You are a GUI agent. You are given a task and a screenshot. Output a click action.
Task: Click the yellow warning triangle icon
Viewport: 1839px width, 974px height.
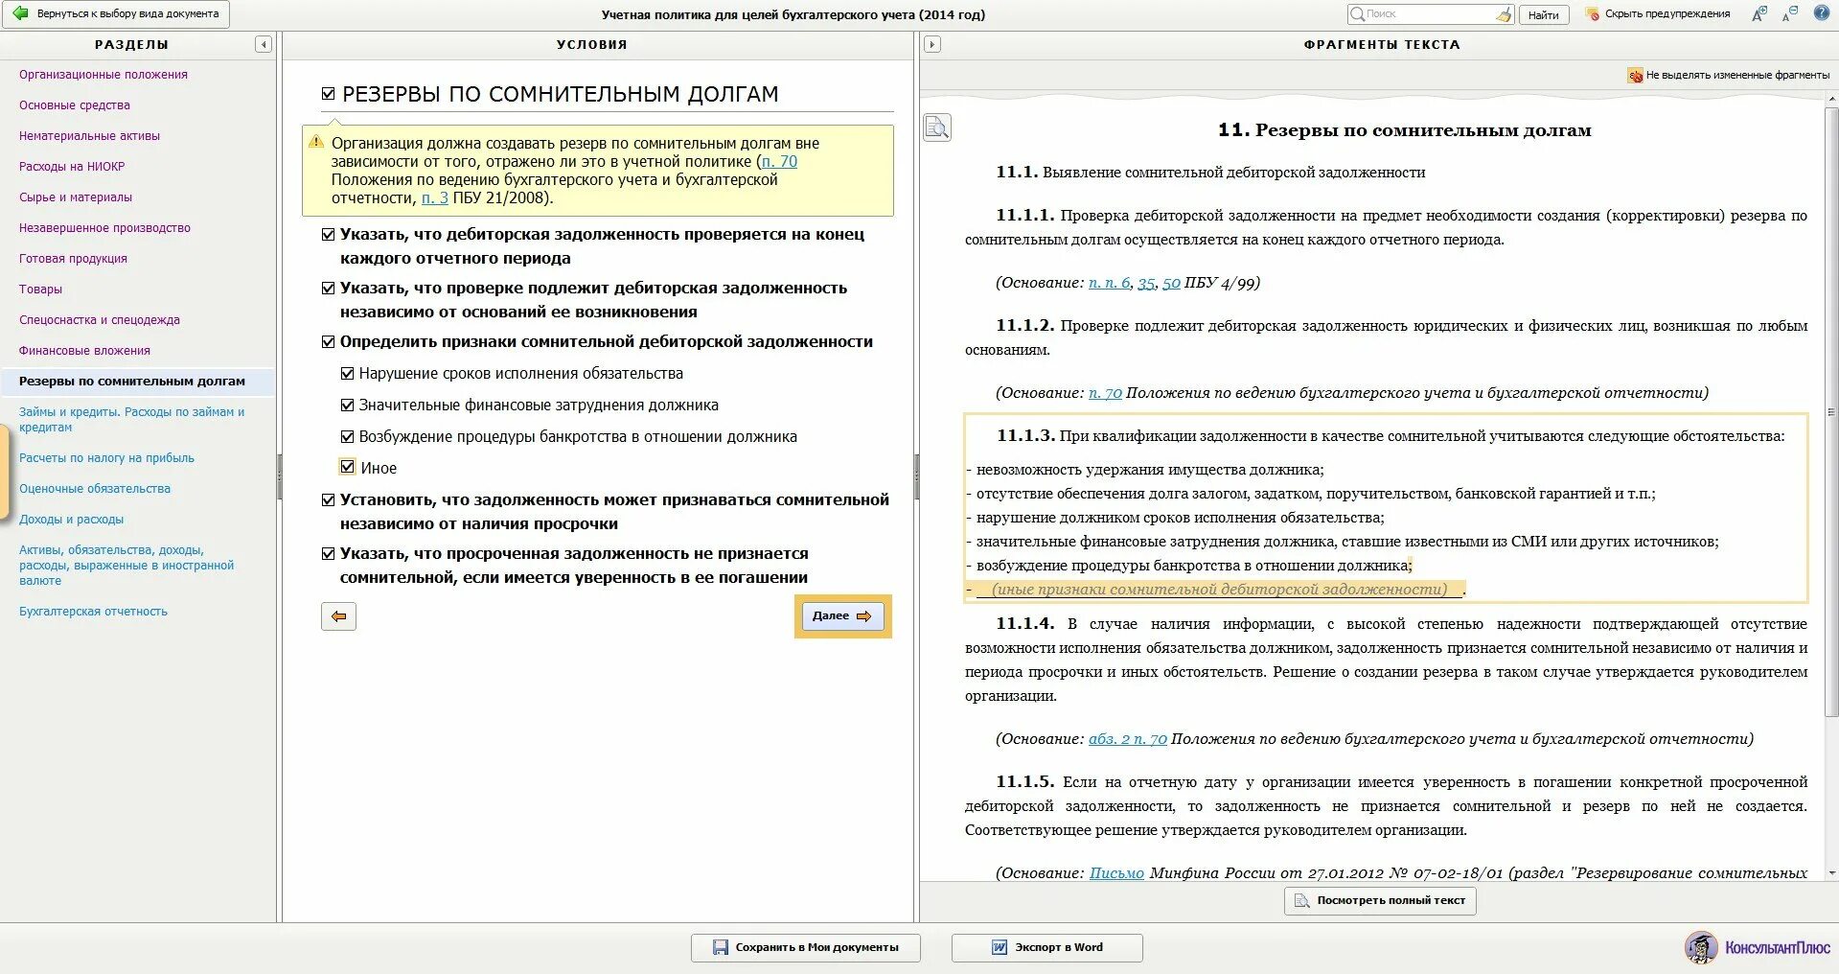coord(316,142)
